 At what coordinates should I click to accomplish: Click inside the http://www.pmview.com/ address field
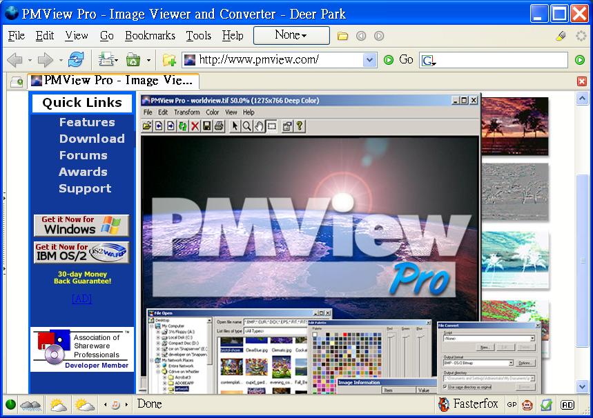pyautogui.click(x=279, y=60)
